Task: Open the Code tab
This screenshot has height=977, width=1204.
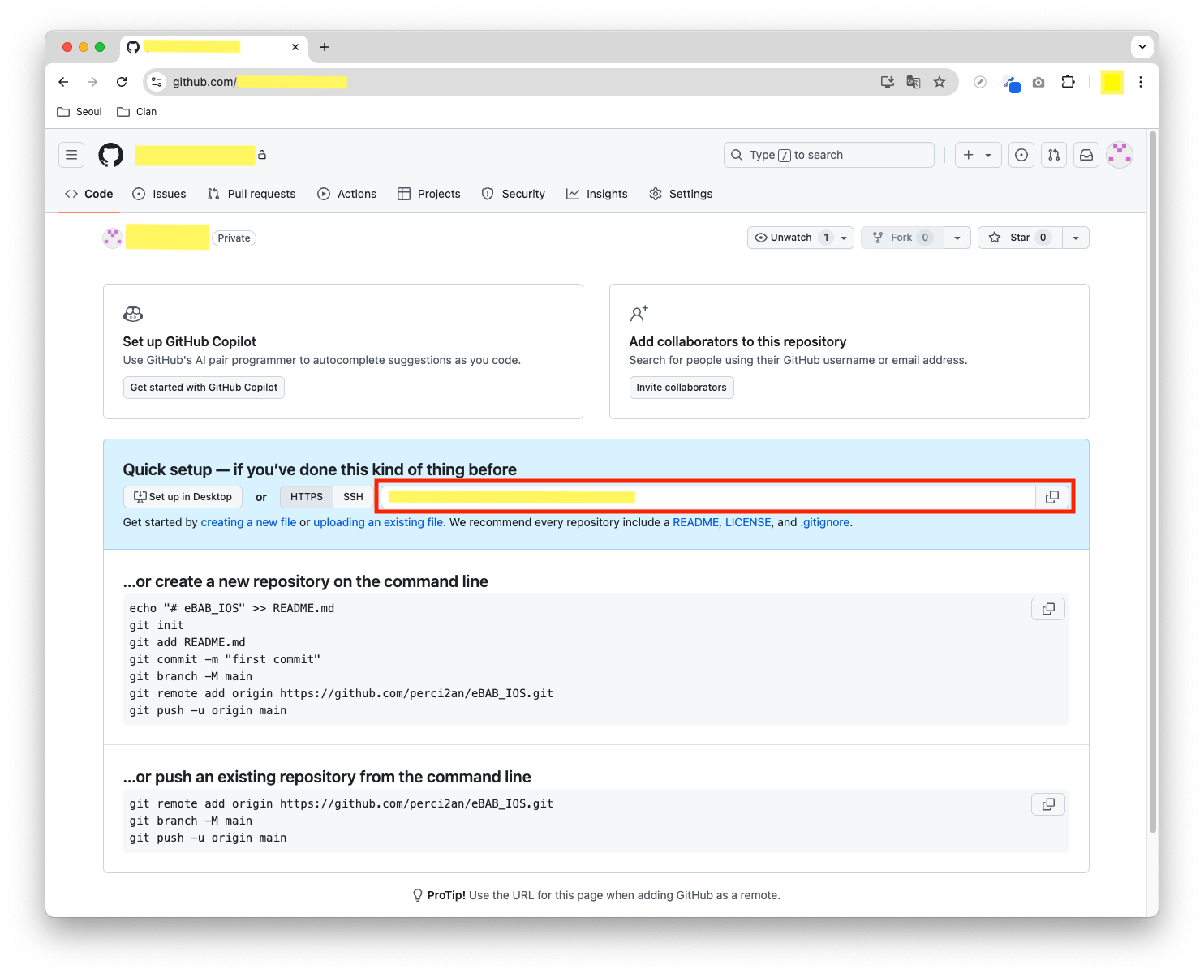Action: [89, 194]
